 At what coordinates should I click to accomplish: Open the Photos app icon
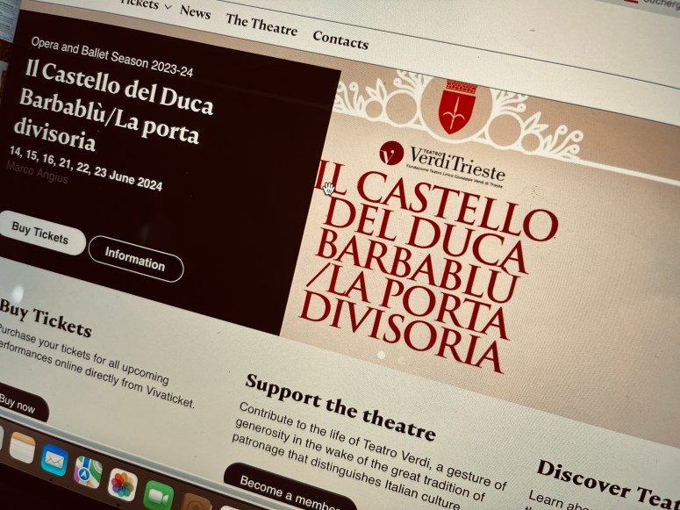coord(123,485)
